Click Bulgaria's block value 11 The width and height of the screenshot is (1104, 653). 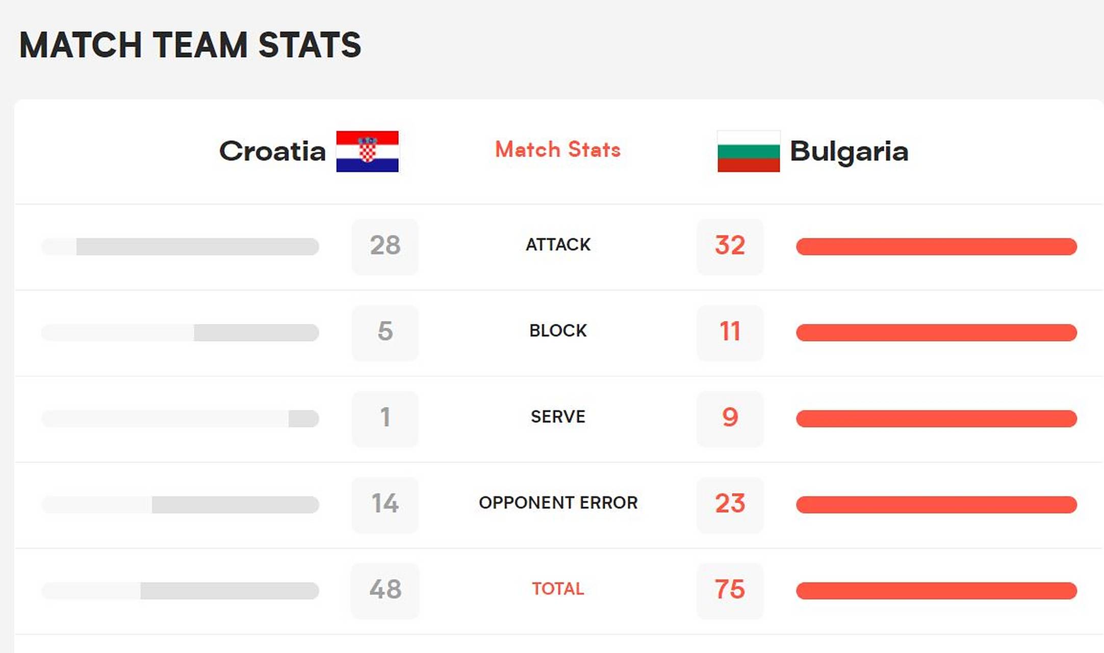[x=730, y=332]
